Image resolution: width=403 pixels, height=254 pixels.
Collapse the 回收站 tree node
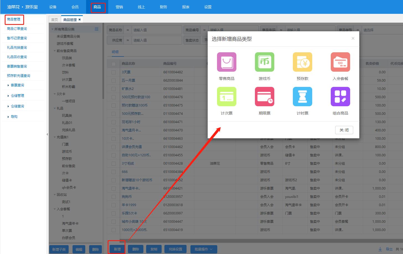[x=55, y=195]
